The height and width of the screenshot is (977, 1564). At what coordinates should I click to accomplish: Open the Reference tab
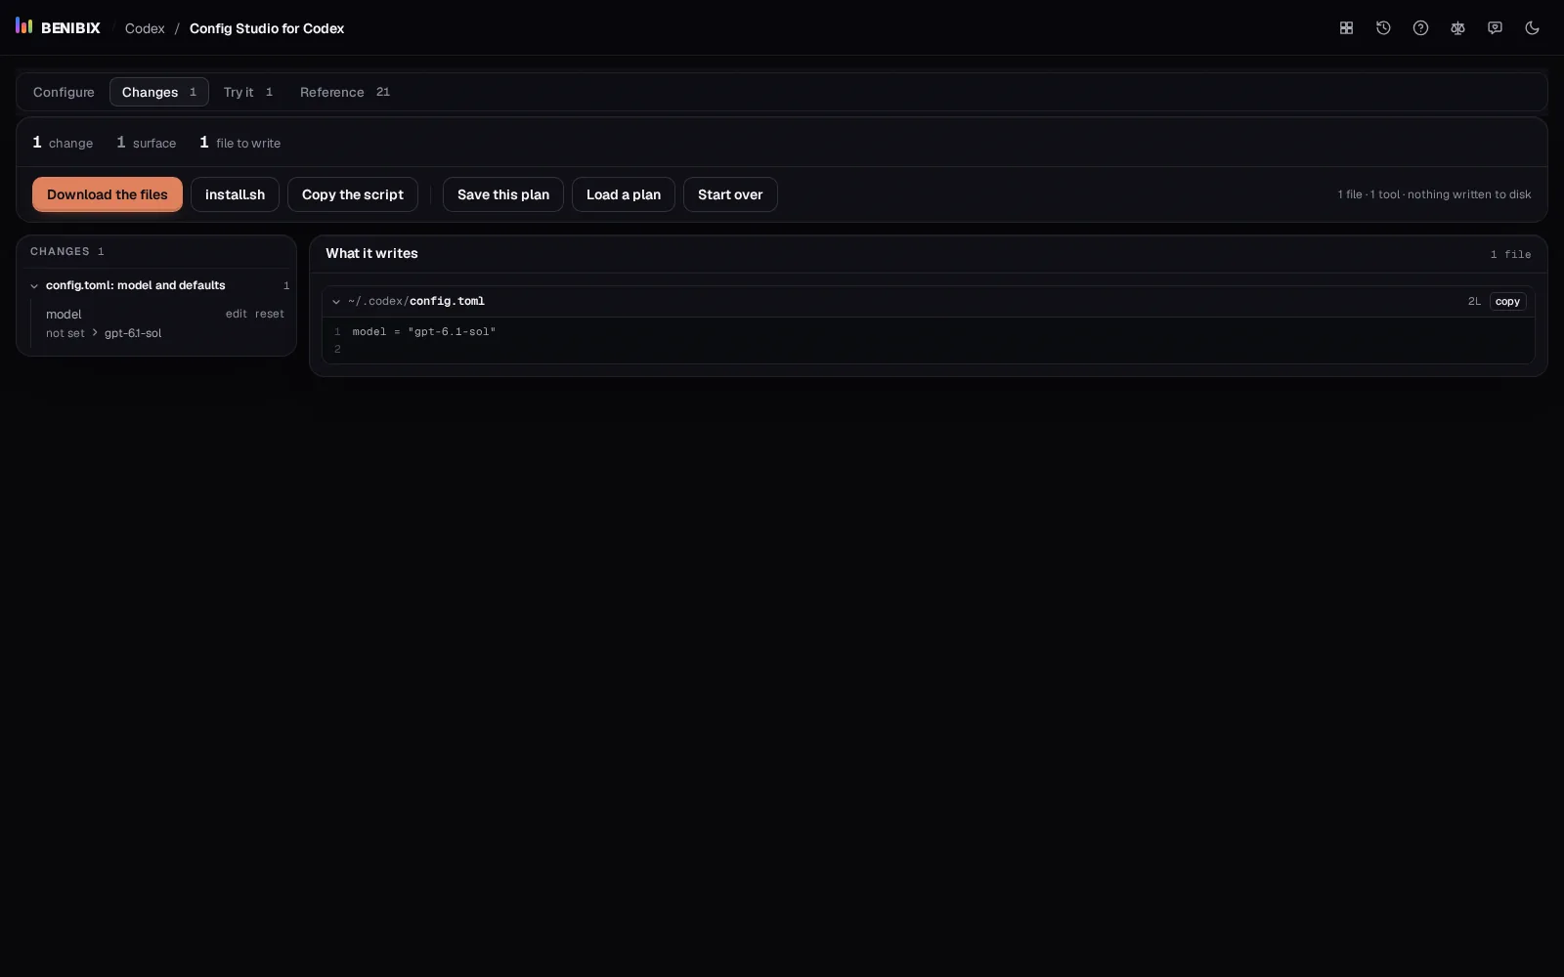[x=345, y=92]
